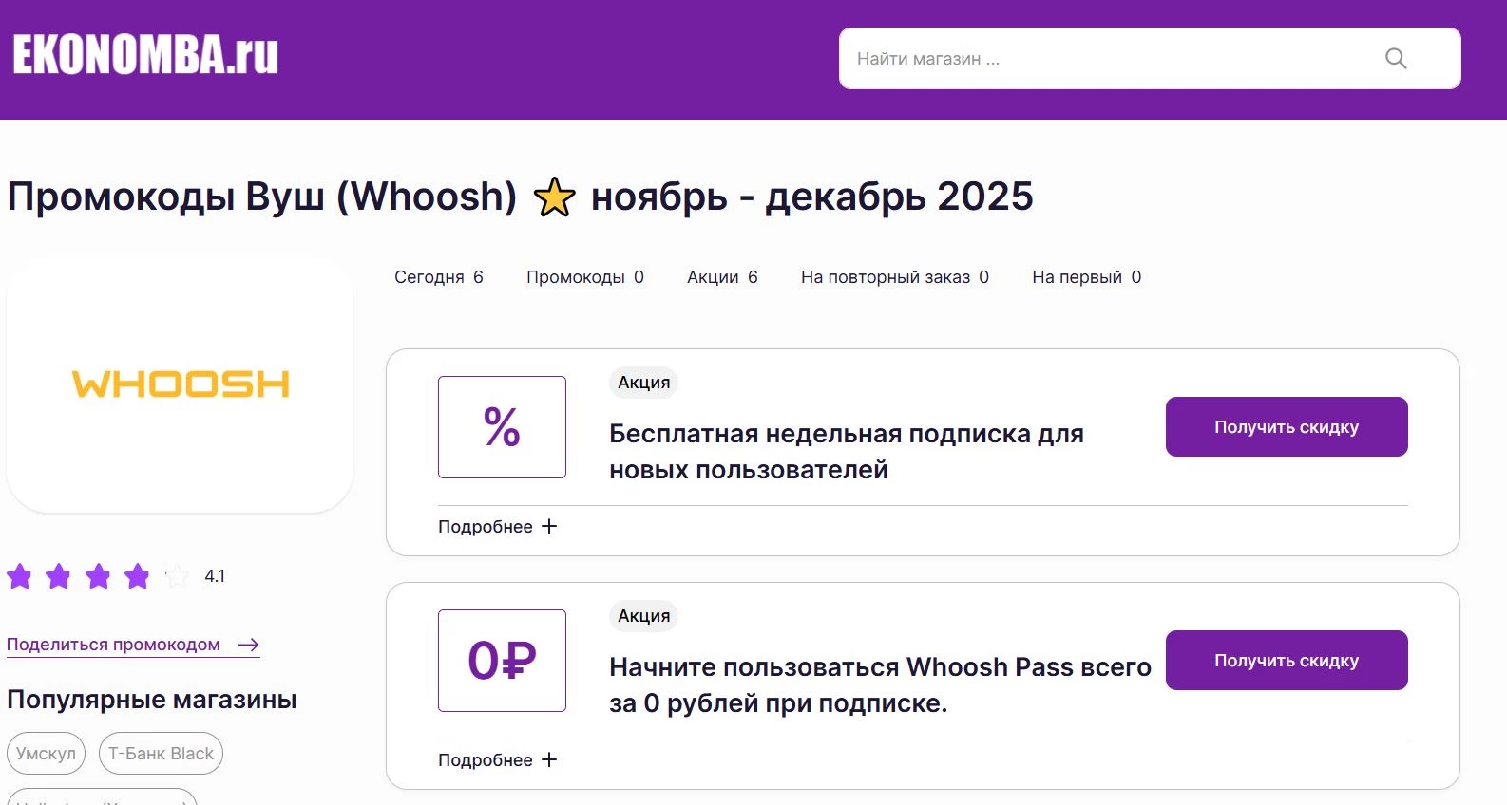
Task: Open the "Умскул" popular store chip
Action: tap(46, 754)
